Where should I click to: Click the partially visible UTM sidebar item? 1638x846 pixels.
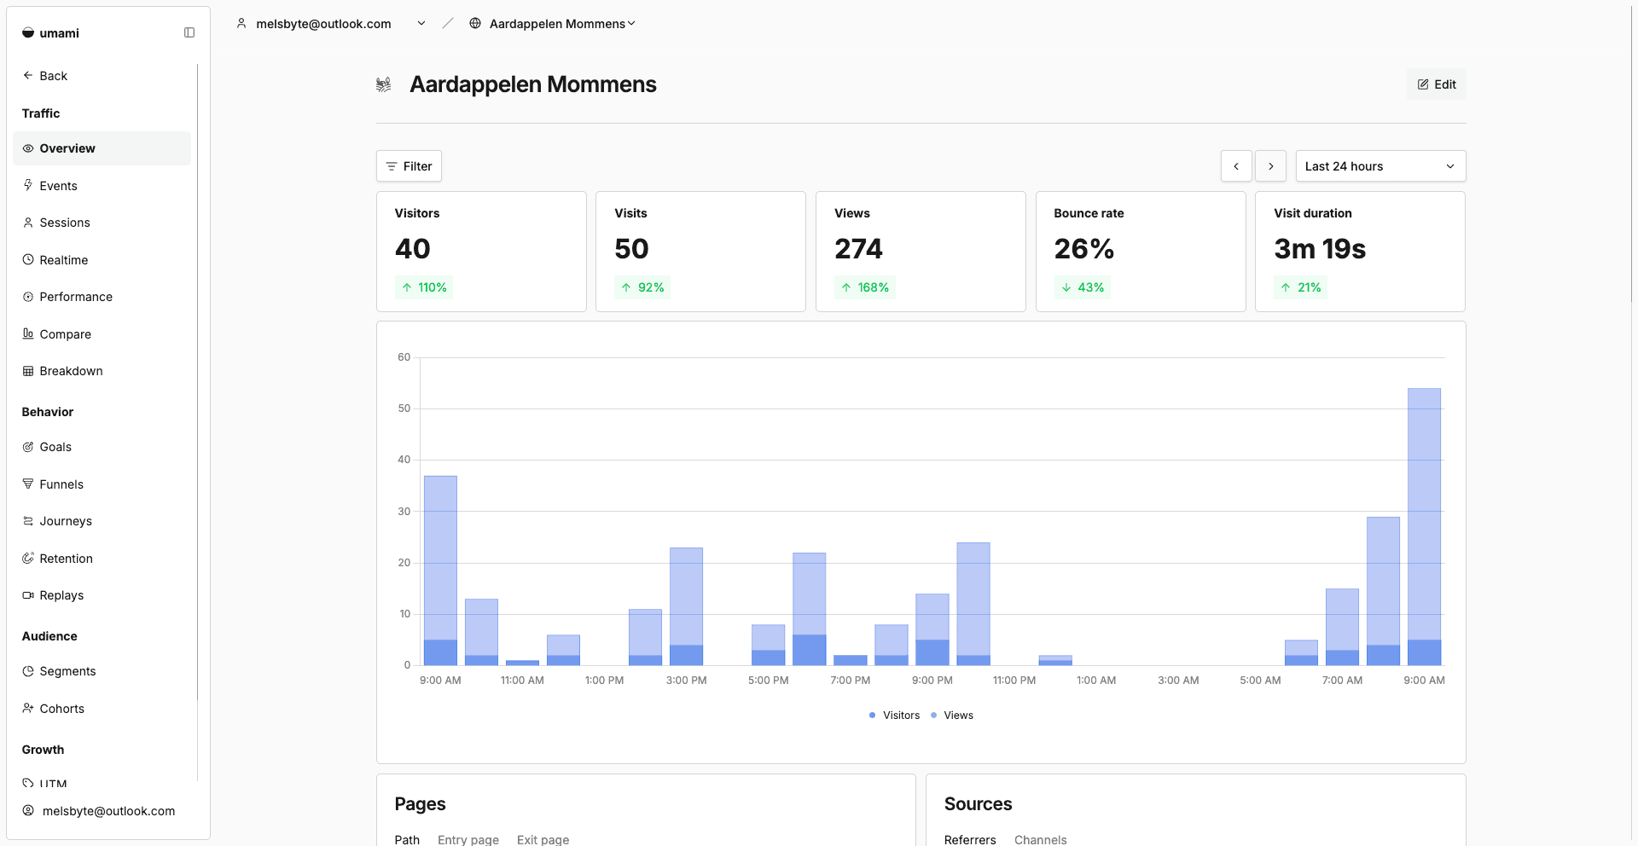click(x=53, y=782)
